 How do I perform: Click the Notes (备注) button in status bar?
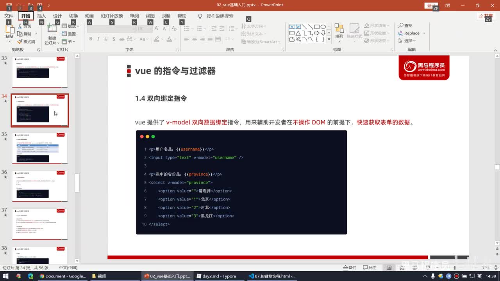(x=350, y=268)
